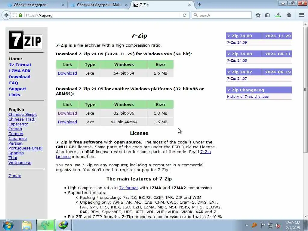Open the FAQ sidebar link

(x=14, y=83)
